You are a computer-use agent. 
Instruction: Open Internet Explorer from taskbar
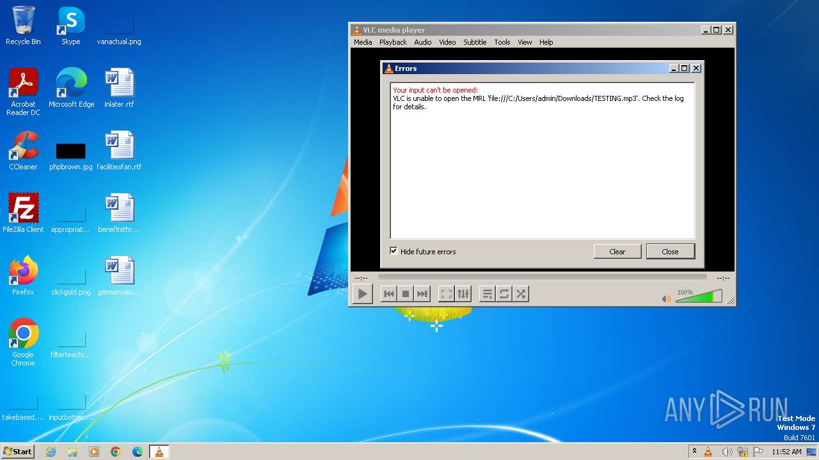pos(51,452)
